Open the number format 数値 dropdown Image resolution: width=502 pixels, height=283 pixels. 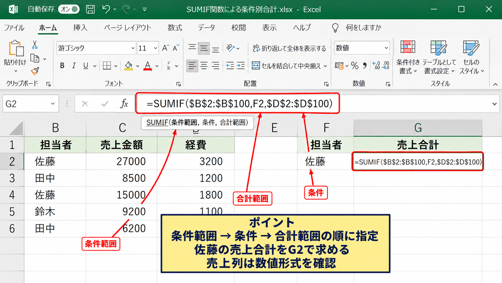(x=386, y=48)
